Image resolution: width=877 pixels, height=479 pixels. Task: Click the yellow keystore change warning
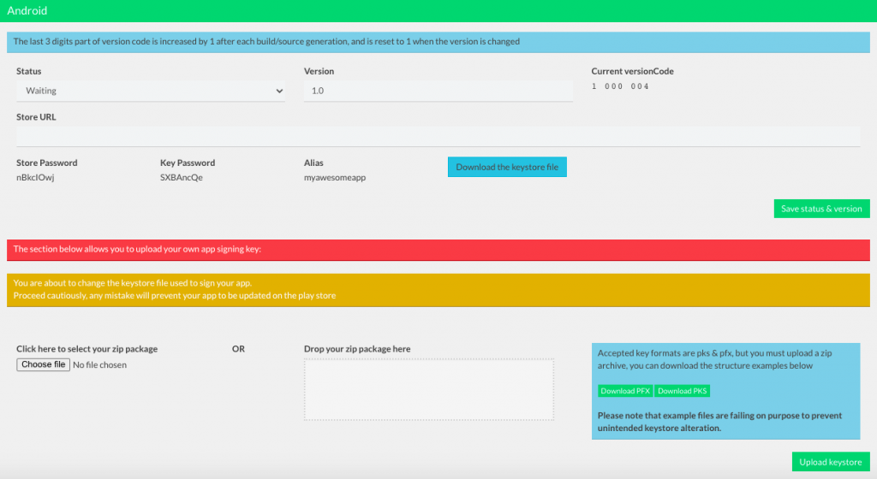(438, 289)
